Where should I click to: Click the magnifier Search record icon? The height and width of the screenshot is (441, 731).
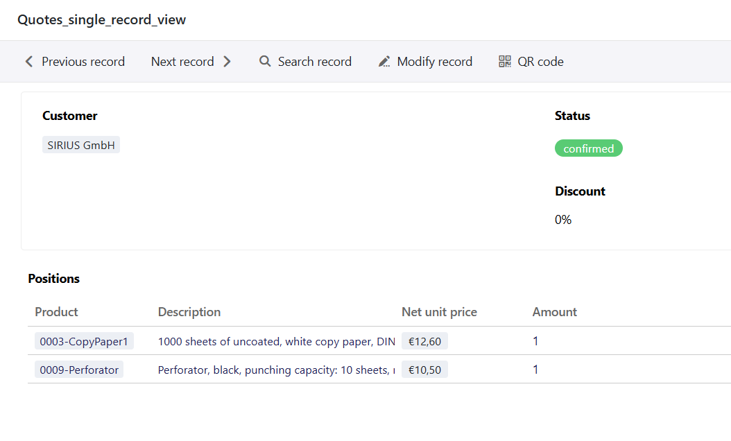[x=265, y=62]
